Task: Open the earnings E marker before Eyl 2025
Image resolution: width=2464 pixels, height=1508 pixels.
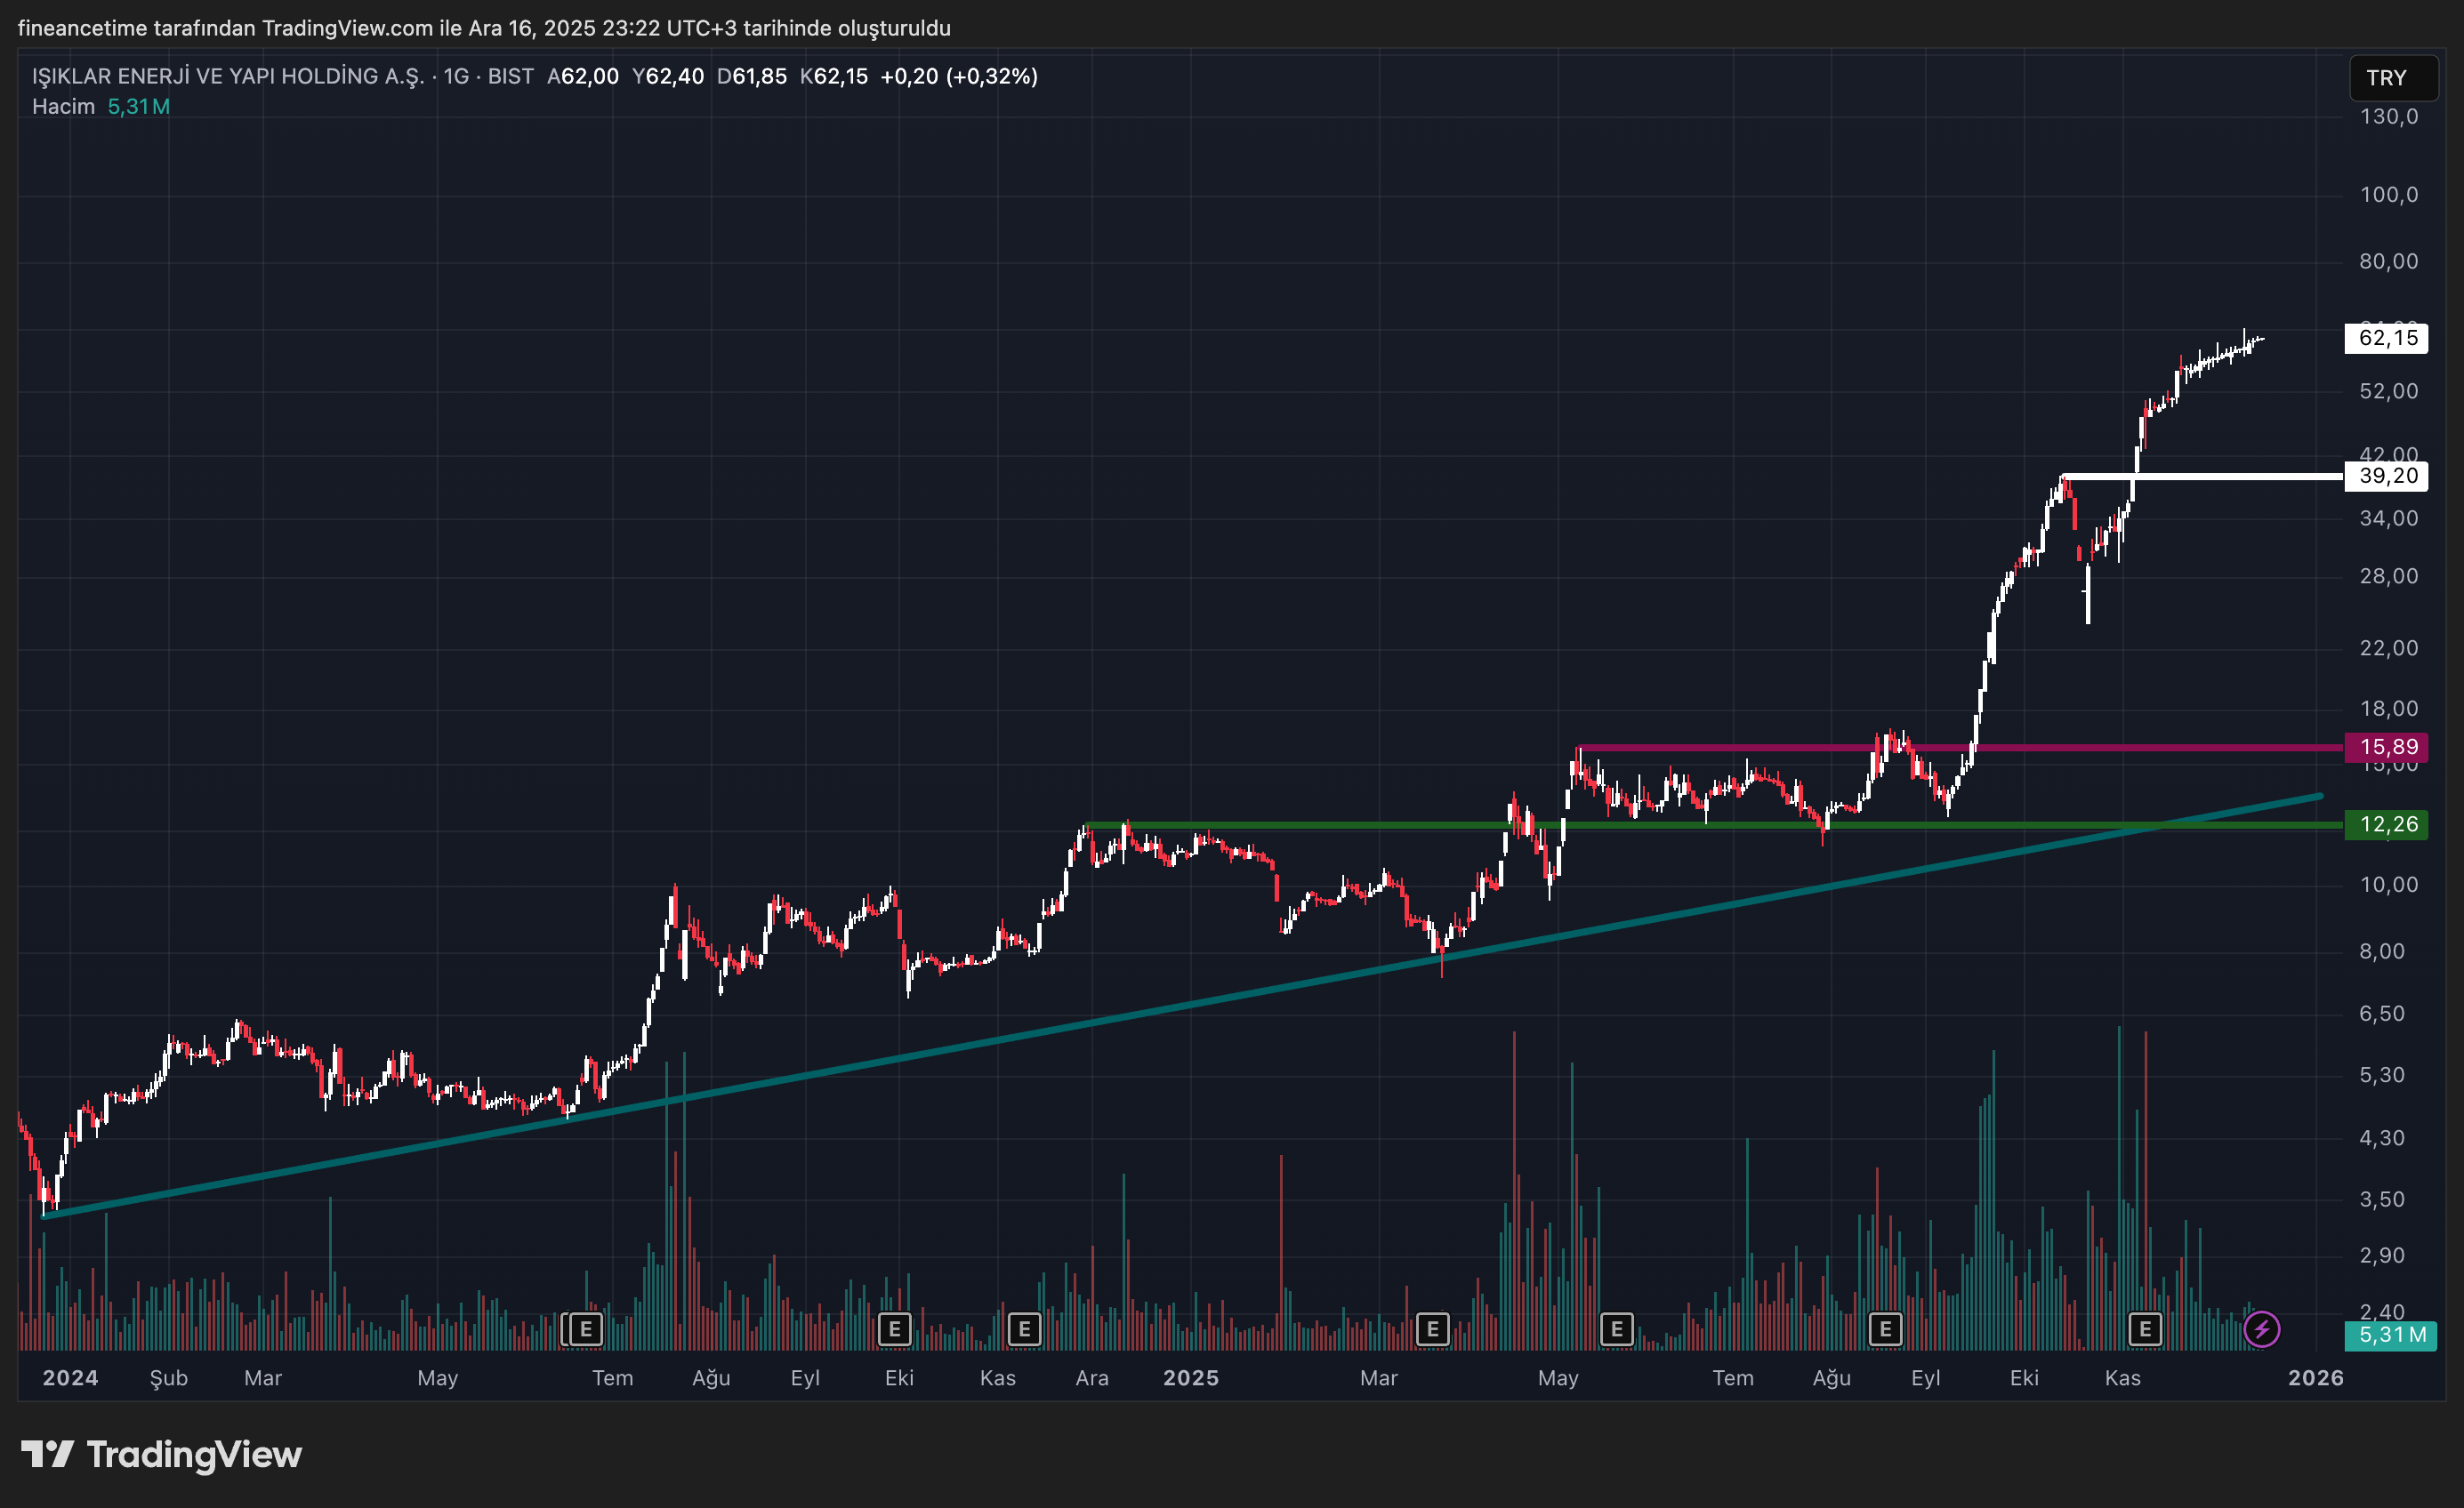Action: (x=1885, y=1329)
